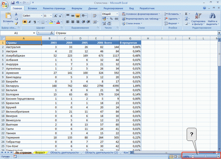Screen dimensions: 221x159
Task: Decrease font size with small A
Action: (x=60, y=16)
